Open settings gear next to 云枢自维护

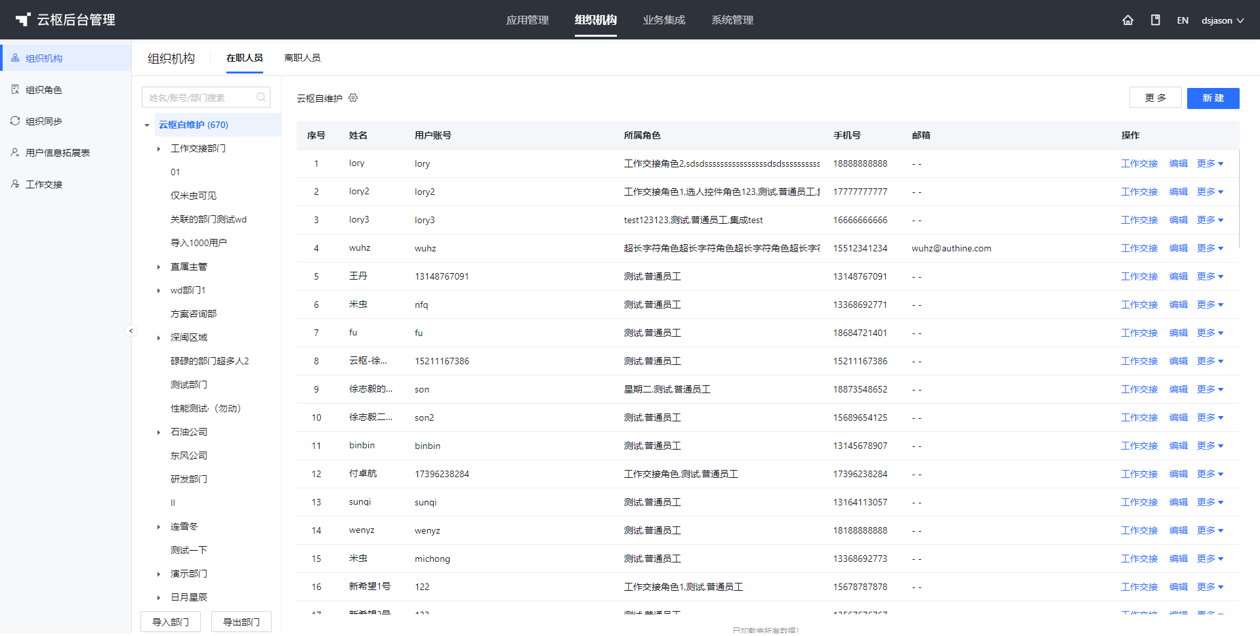pyautogui.click(x=353, y=98)
